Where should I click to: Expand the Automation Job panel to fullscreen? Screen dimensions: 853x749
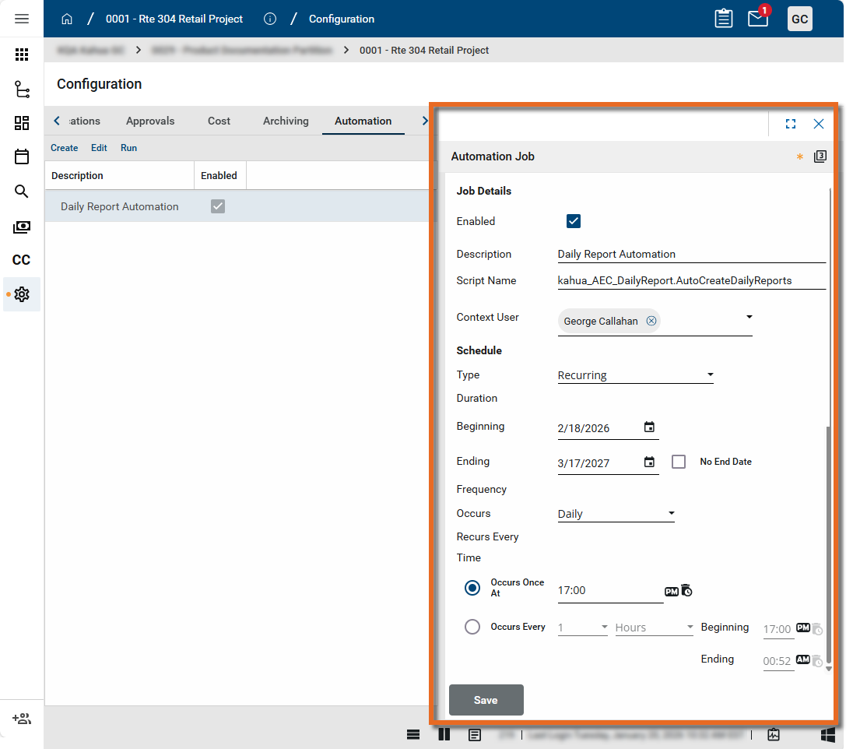point(791,124)
